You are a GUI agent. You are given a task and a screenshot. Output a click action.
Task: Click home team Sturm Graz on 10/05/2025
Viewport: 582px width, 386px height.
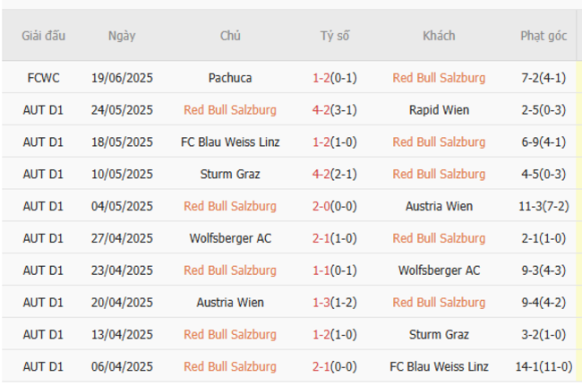click(x=229, y=174)
